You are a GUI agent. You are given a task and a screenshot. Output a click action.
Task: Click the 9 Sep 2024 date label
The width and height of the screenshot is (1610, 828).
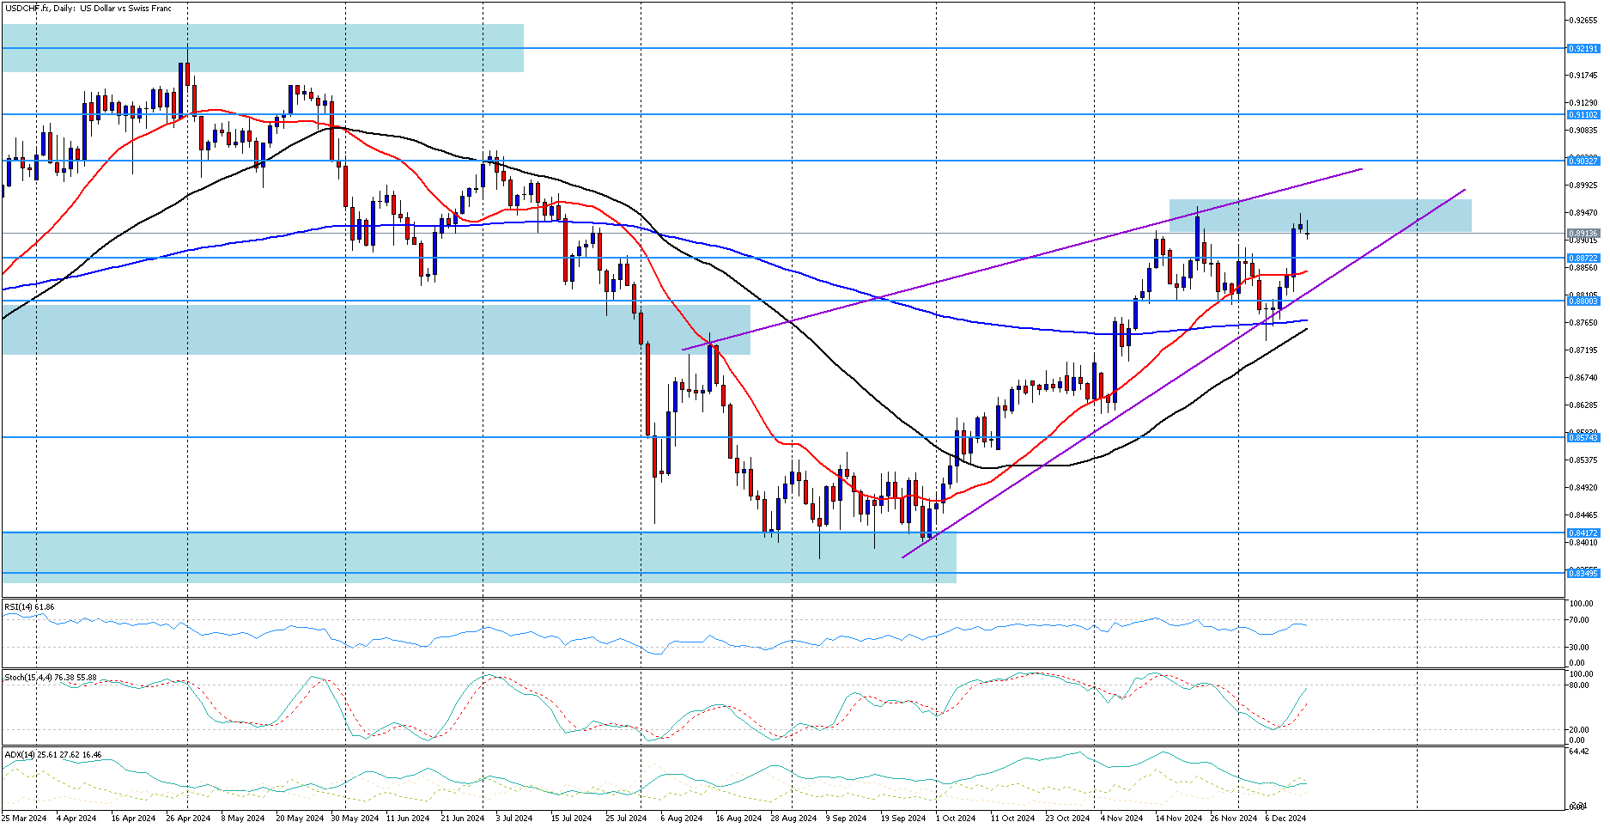pos(846,819)
